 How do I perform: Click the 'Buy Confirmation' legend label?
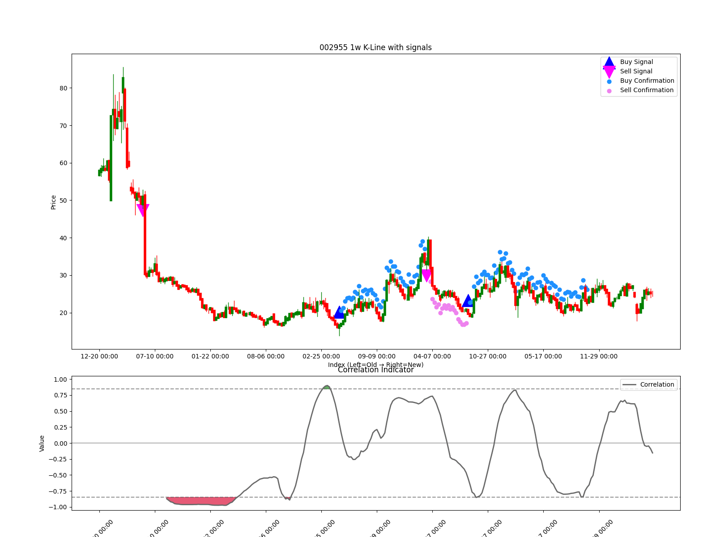tap(647, 81)
